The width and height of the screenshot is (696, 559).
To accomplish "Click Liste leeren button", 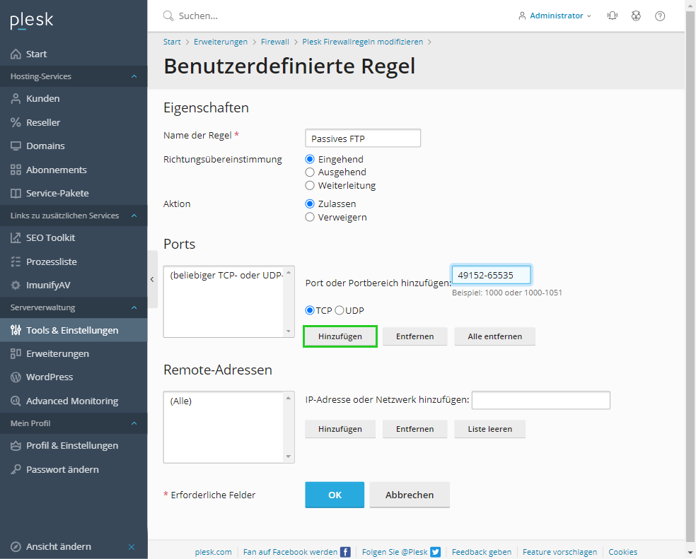I will click(490, 429).
